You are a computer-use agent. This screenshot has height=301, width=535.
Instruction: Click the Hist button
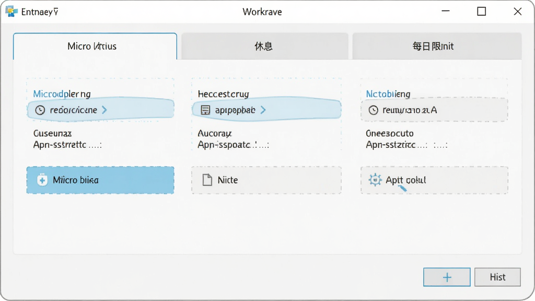(497, 277)
